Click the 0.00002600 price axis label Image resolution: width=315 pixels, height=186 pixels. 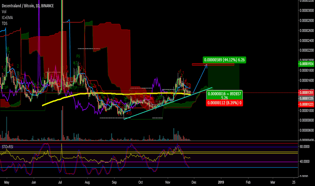[307, 30]
